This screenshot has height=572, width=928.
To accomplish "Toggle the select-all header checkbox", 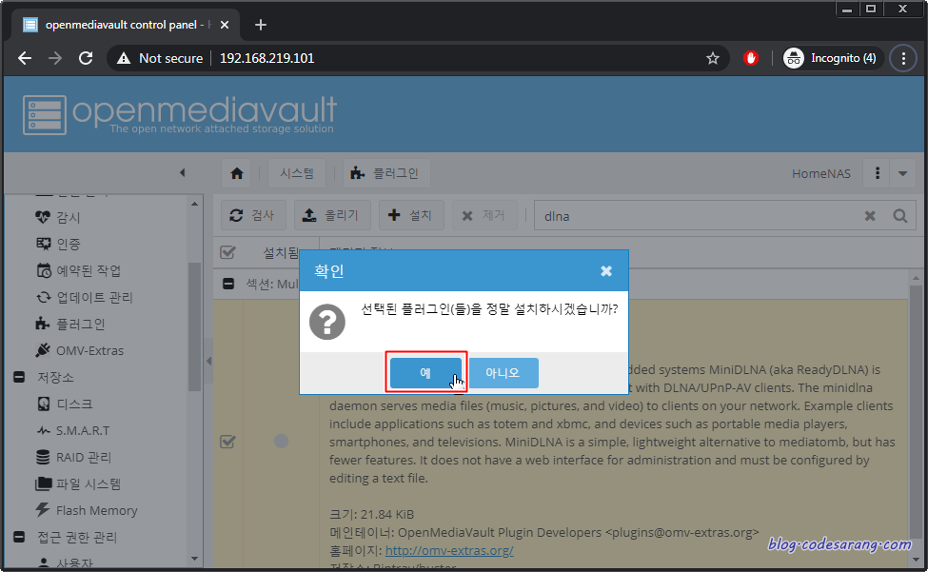I will click(227, 252).
